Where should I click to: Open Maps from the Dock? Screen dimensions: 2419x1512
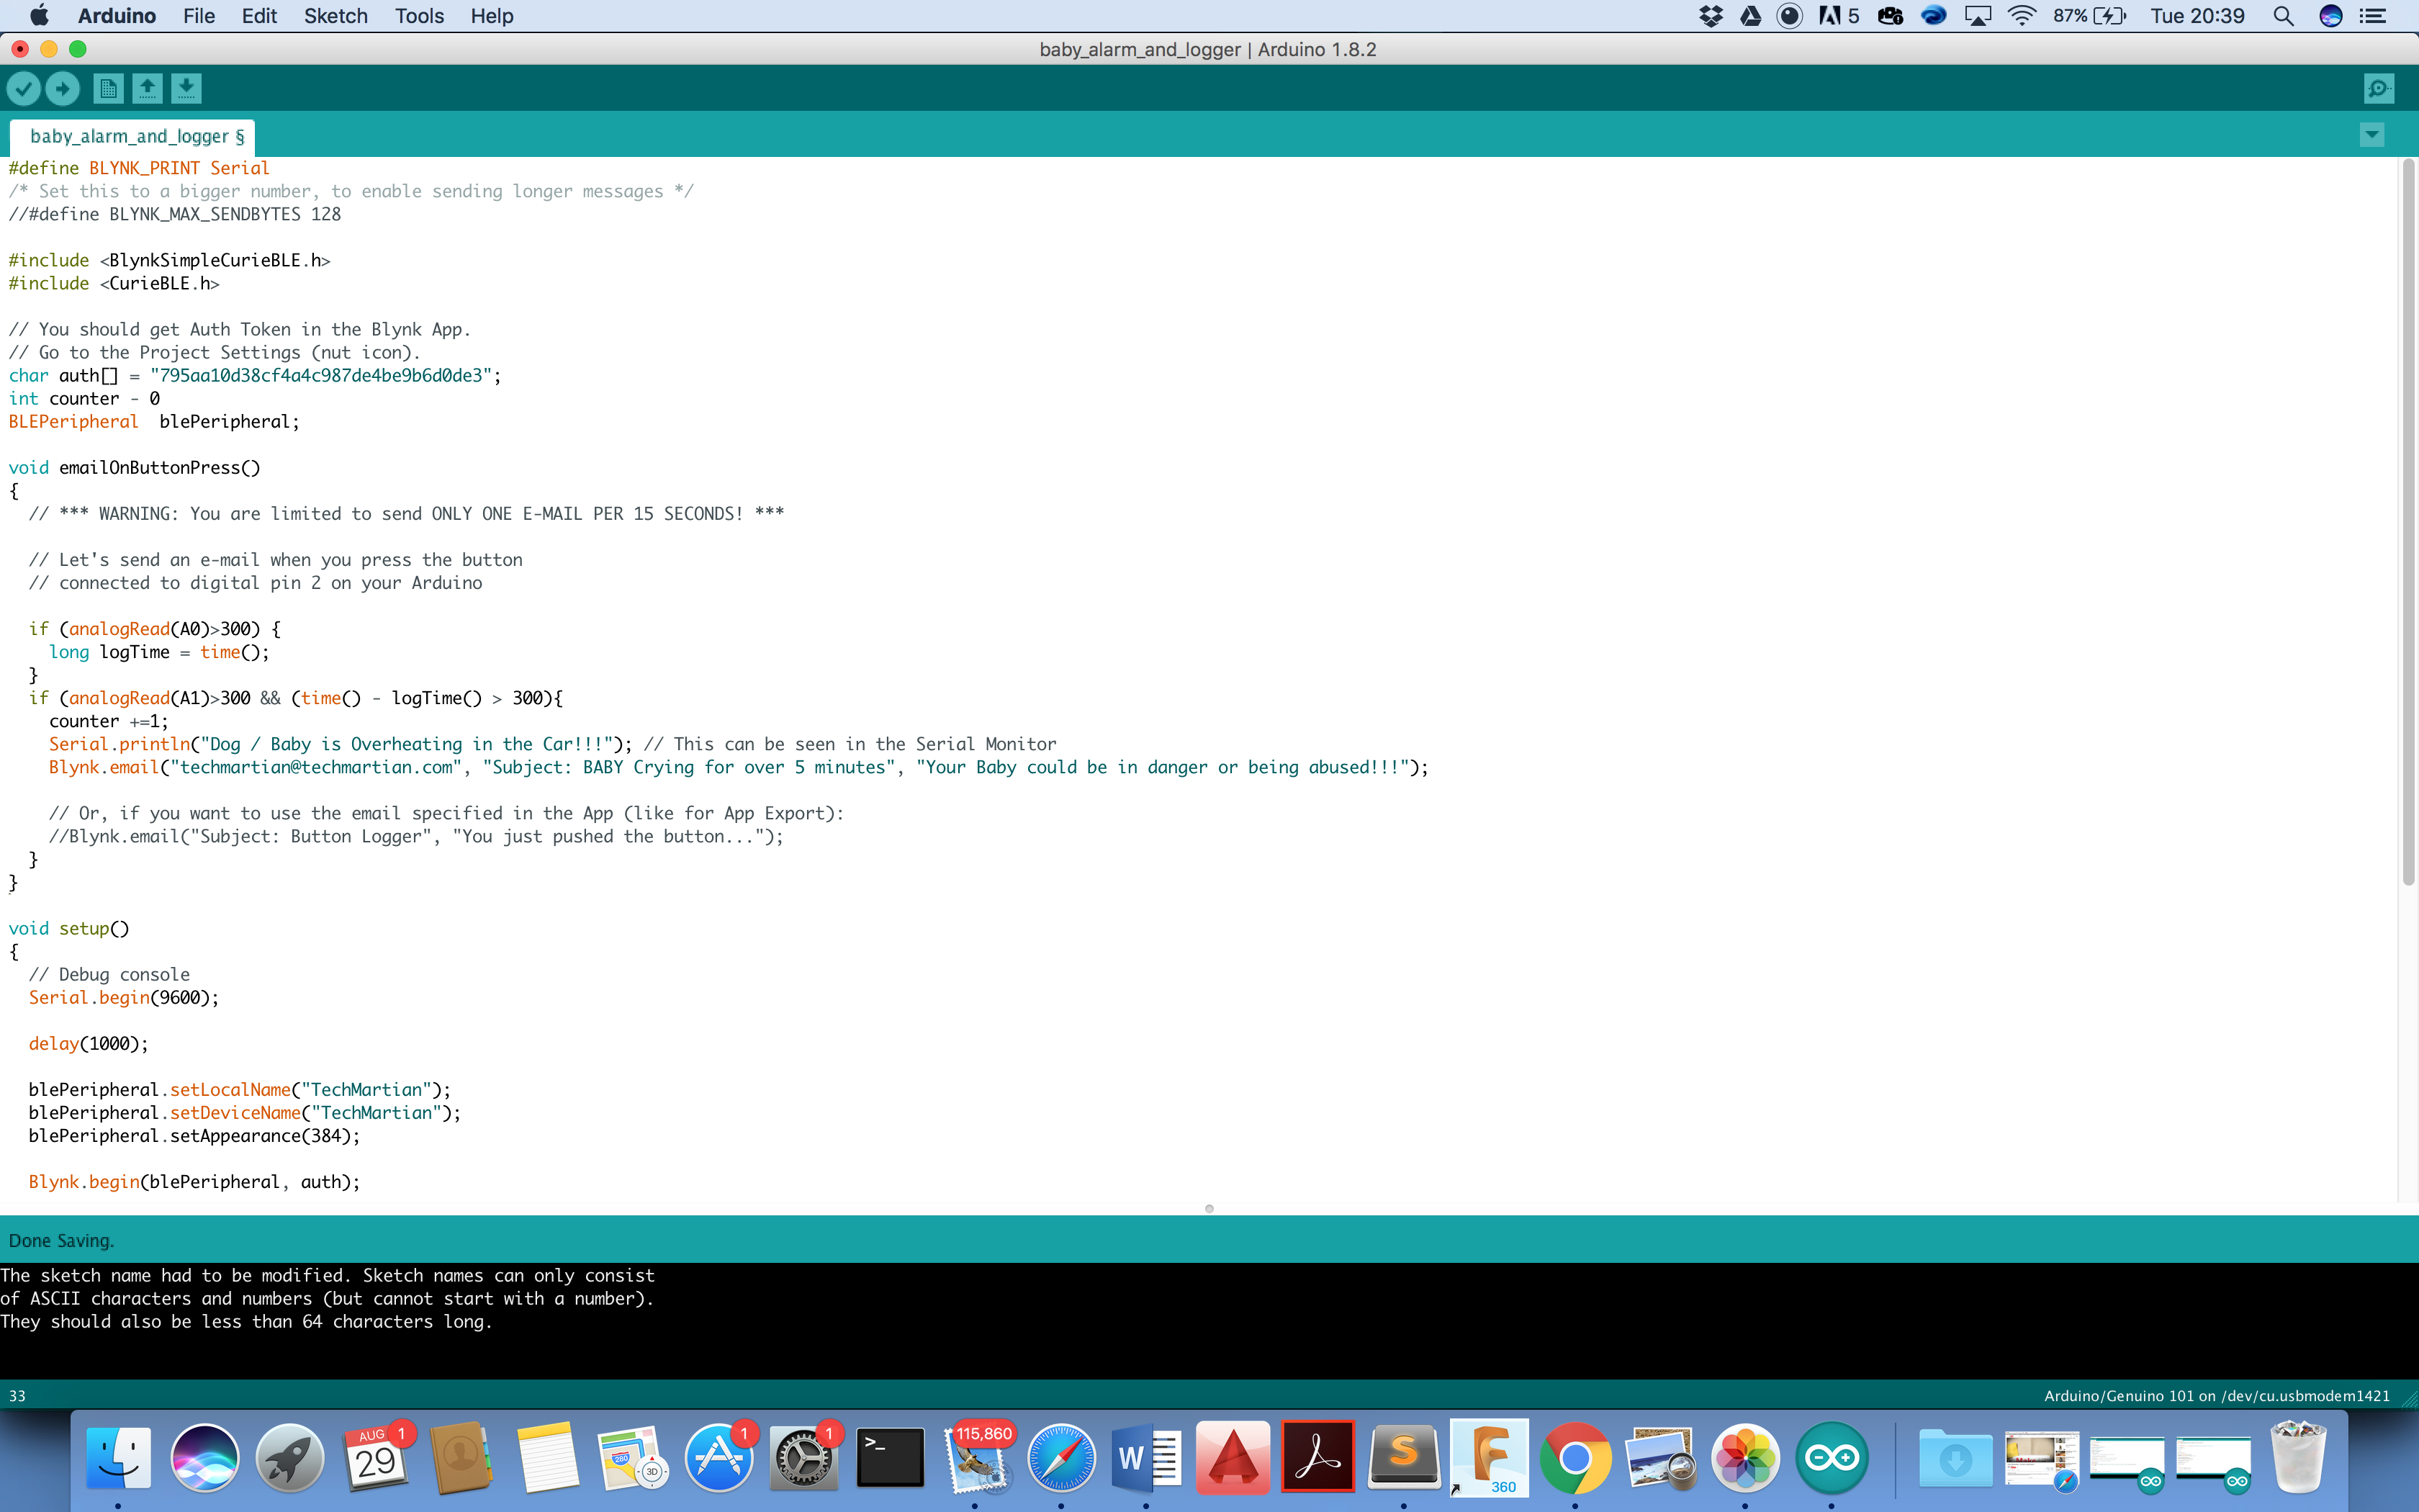[633, 1458]
